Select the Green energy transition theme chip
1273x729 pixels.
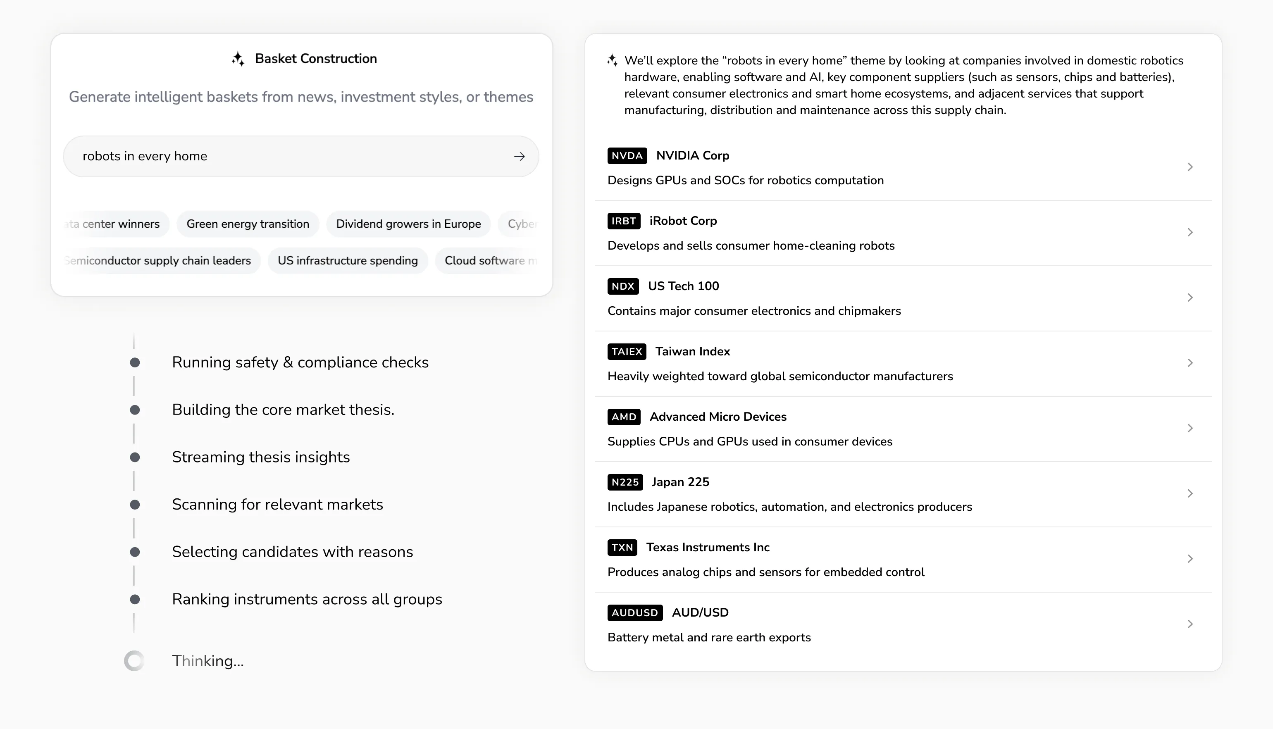(248, 224)
